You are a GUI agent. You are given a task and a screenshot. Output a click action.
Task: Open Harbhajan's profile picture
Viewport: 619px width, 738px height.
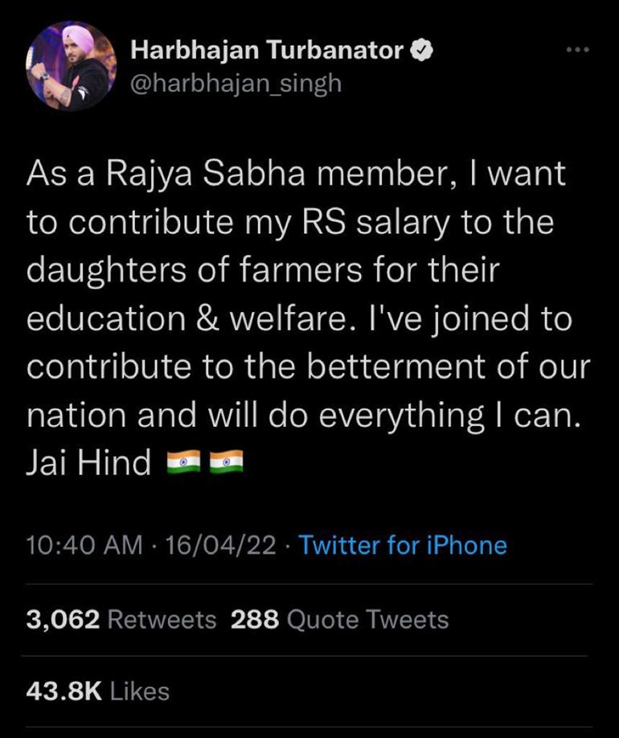pos(71,66)
